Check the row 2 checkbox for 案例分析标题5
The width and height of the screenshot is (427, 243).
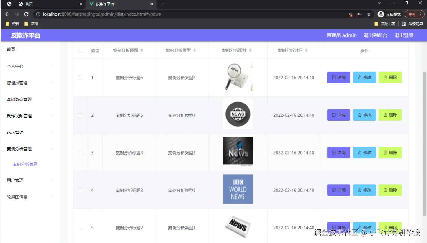click(x=80, y=115)
